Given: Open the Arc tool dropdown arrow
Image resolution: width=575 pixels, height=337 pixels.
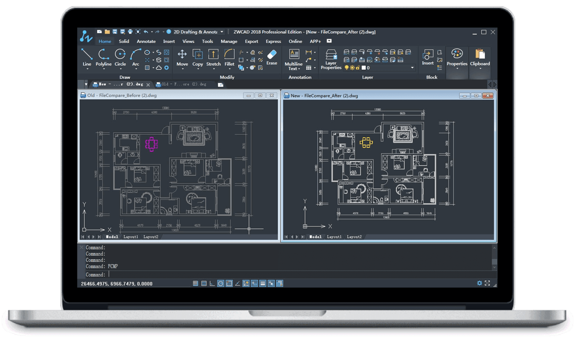Looking at the screenshot, I should coord(135,68).
